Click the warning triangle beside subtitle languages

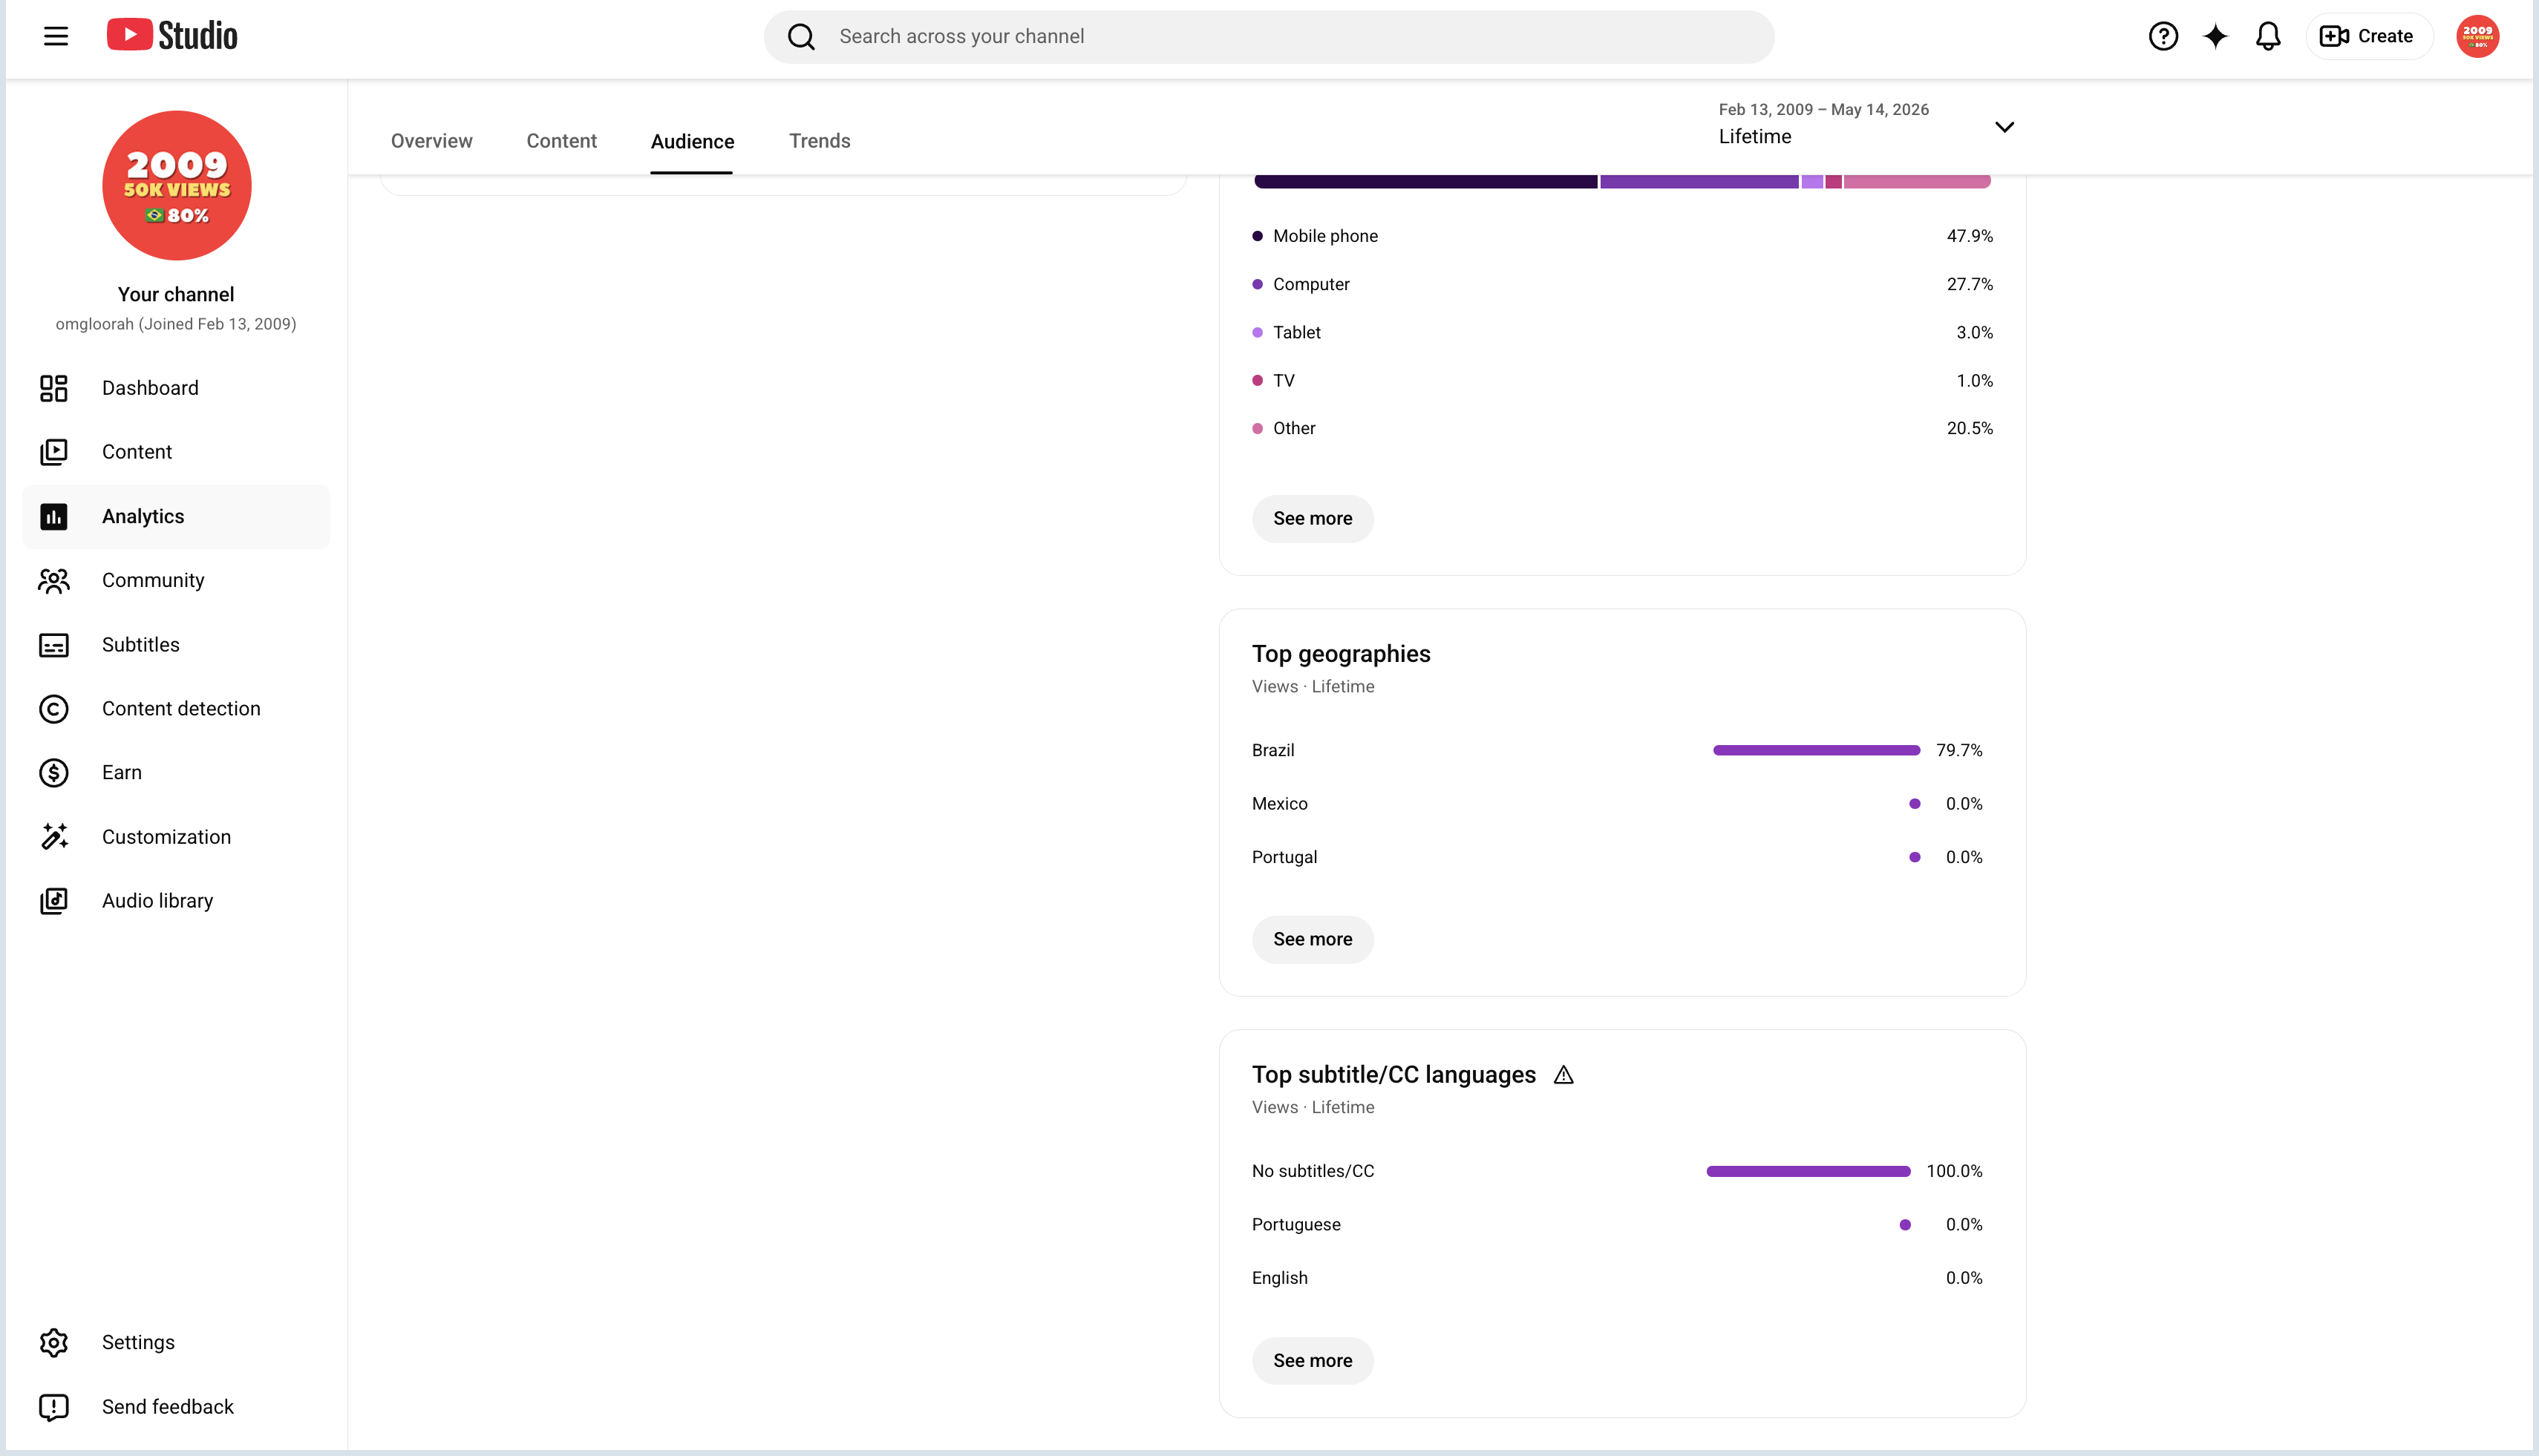1563,1075
